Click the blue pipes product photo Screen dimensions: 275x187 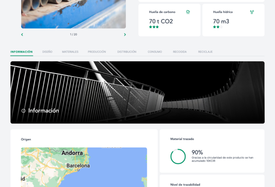click(x=73, y=14)
